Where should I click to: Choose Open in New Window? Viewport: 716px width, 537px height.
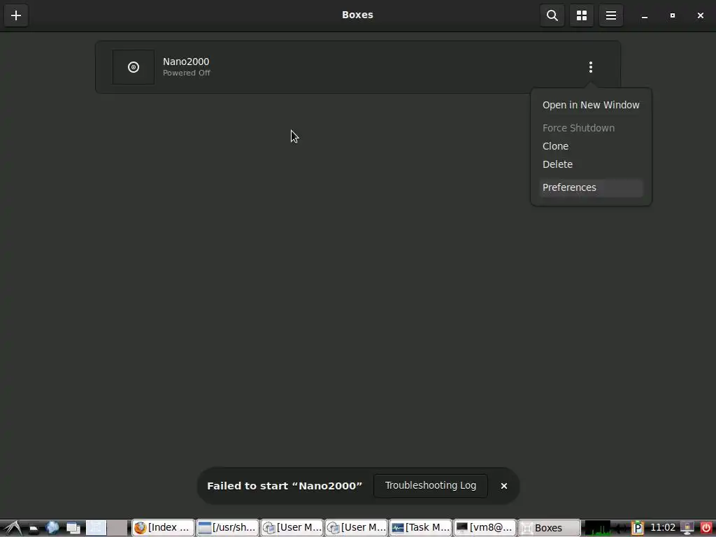click(x=591, y=105)
